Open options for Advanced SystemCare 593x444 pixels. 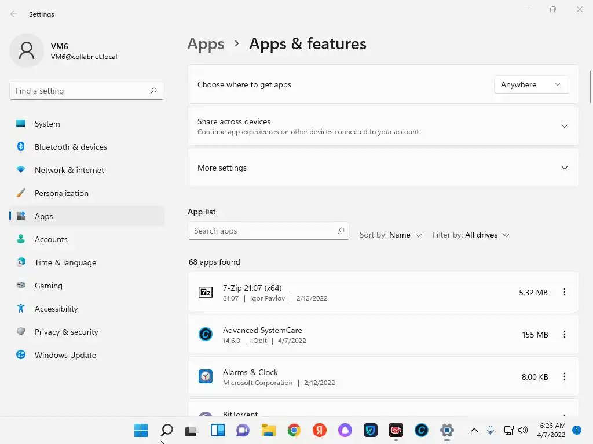coord(564,334)
